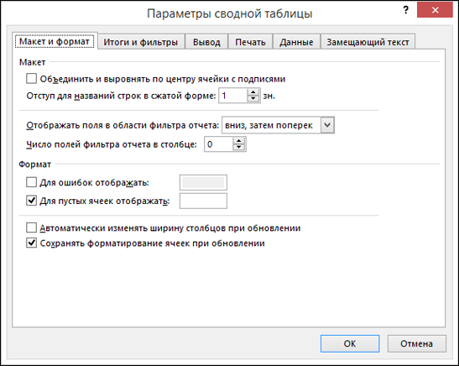Switch to the Вывод tab
459x366 pixels.
point(206,42)
